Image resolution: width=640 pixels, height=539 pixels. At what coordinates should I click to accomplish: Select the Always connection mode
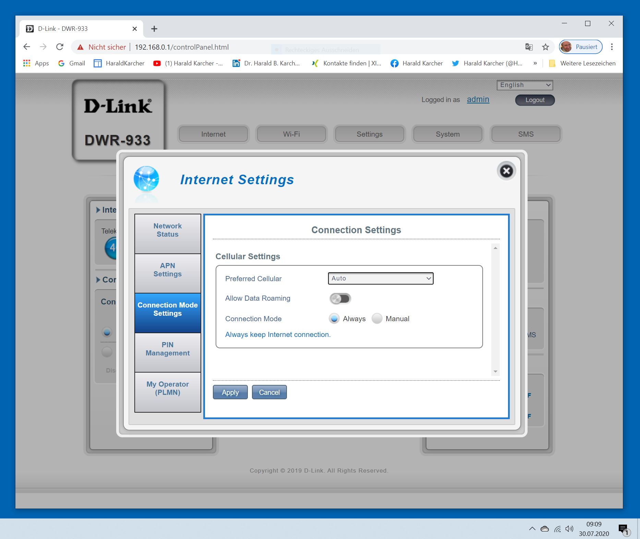(334, 318)
